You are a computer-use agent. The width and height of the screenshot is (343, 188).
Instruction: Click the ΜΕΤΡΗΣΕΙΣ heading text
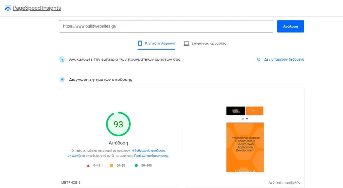coord(71,183)
